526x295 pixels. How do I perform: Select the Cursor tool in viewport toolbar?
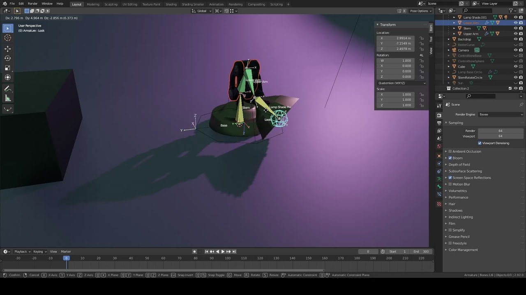(7, 38)
